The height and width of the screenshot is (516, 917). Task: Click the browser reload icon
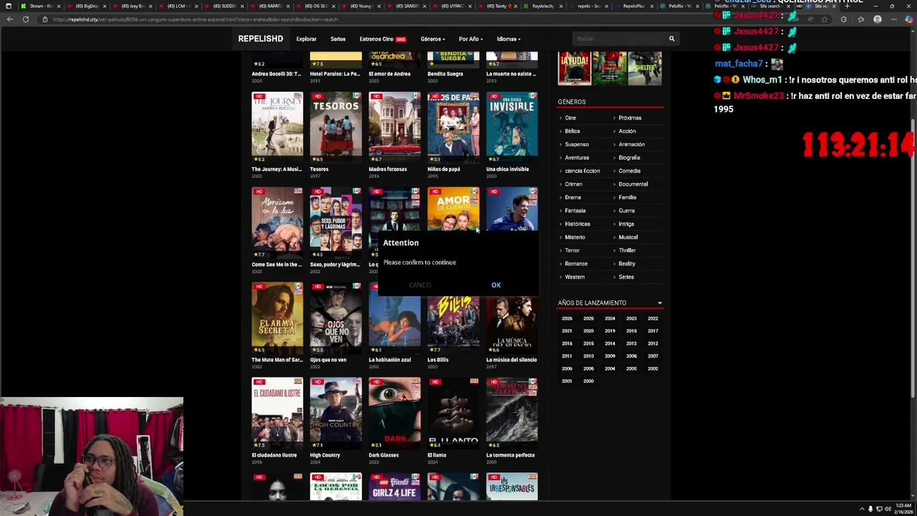pos(26,19)
